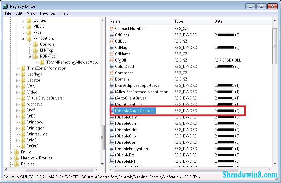Click the CdDLL string value icon
The image size is (281, 183).
tap(111, 41)
